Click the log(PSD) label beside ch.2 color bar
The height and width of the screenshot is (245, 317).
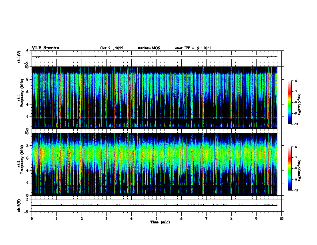(300, 171)
